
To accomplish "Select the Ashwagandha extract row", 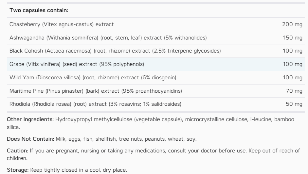I will tap(156, 38).
